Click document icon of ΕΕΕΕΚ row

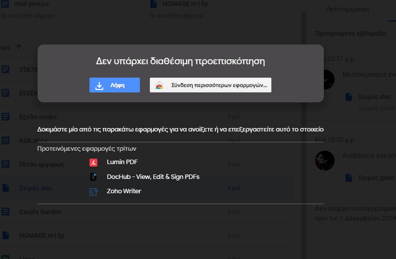click(5, 93)
